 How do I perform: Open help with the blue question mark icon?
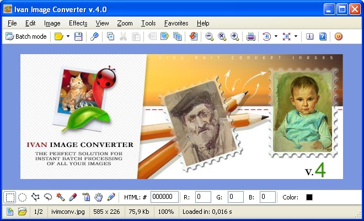point(323,36)
